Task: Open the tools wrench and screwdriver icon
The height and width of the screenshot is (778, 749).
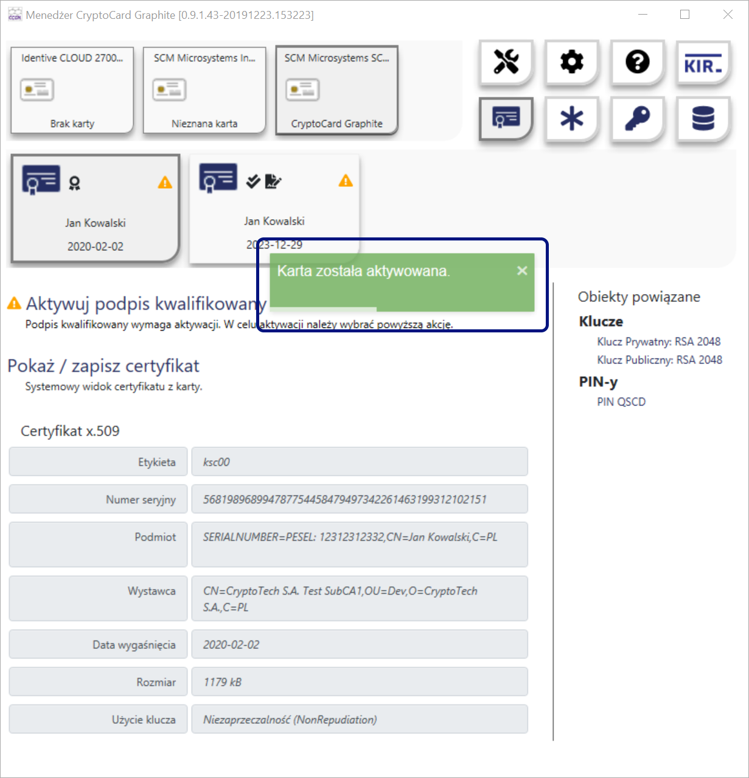Action: pyautogui.click(x=506, y=62)
